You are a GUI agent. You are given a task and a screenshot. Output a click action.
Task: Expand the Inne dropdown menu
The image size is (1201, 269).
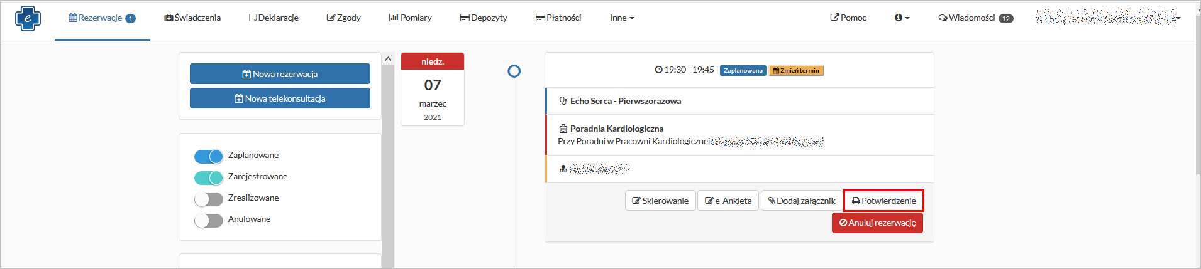(621, 18)
